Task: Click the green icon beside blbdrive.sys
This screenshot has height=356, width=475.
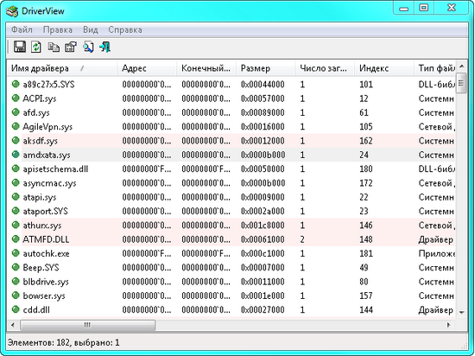Action: tap(16, 281)
